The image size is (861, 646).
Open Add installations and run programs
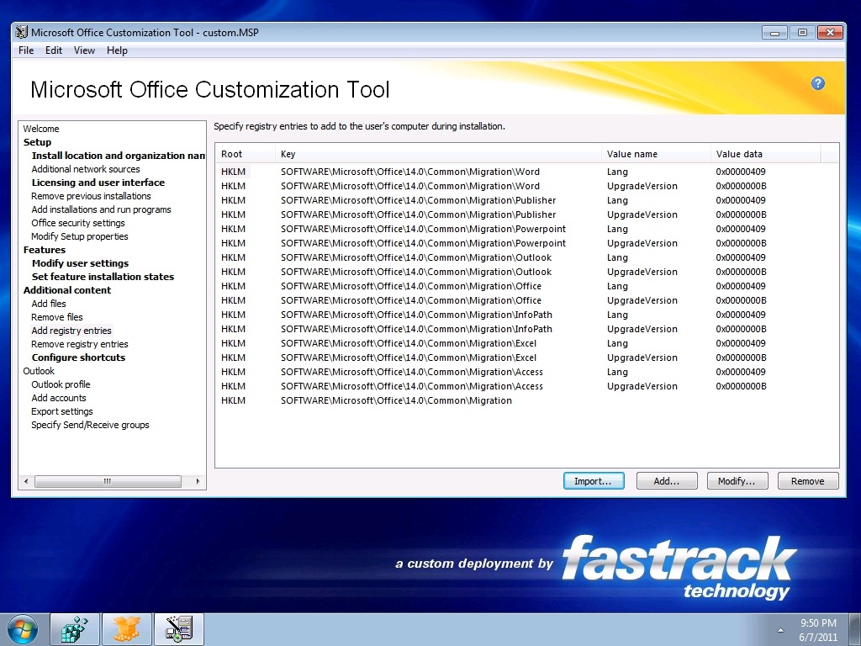pos(101,209)
